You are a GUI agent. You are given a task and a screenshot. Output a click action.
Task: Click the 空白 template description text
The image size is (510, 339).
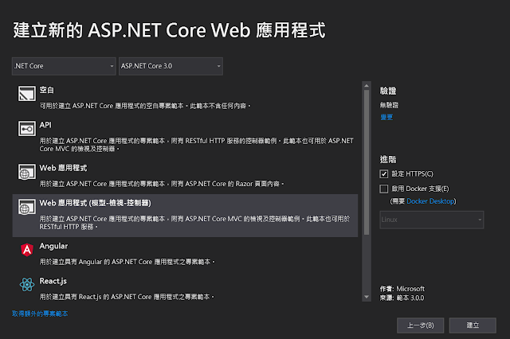(145, 106)
